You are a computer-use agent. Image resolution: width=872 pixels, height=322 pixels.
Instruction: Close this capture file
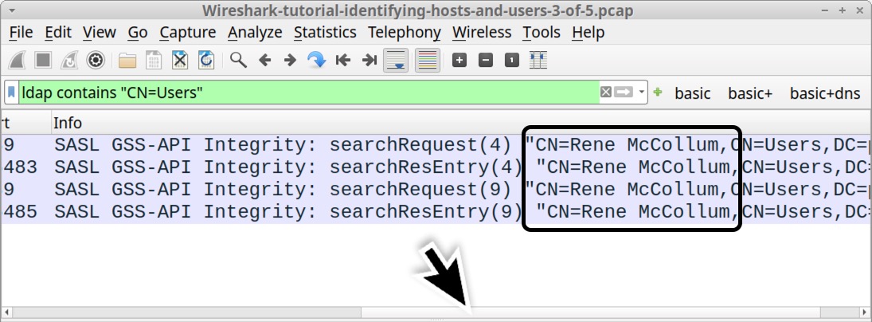(x=180, y=60)
